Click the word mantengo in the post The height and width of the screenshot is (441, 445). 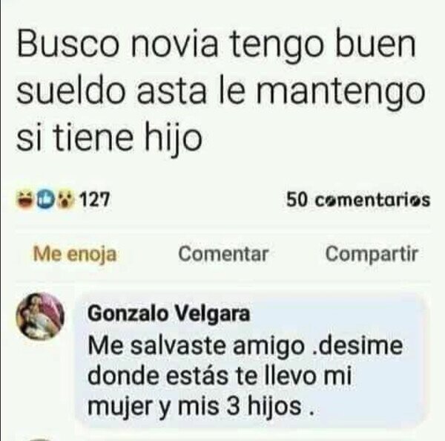[340, 93]
